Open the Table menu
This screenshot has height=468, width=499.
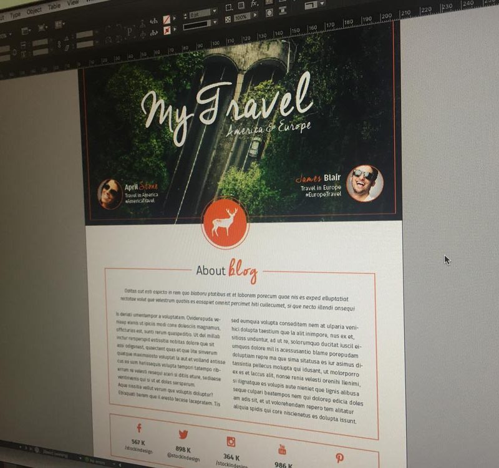point(54,7)
